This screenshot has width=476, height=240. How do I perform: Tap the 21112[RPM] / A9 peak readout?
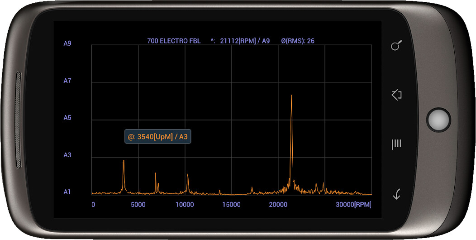[x=245, y=41]
